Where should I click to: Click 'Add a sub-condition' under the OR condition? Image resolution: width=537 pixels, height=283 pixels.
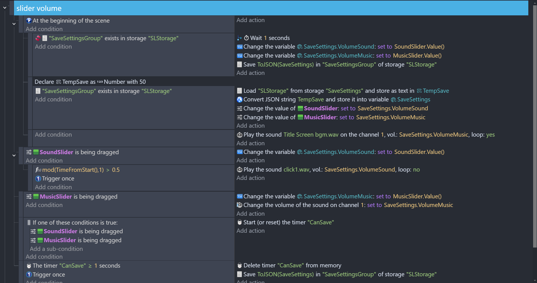pyautogui.click(x=56, y=249)
